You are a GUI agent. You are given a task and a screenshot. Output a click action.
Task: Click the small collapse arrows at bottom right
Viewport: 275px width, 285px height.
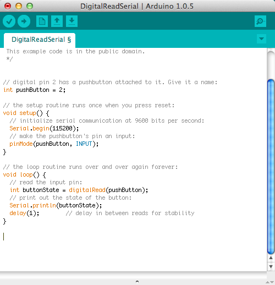coord(269,282)
